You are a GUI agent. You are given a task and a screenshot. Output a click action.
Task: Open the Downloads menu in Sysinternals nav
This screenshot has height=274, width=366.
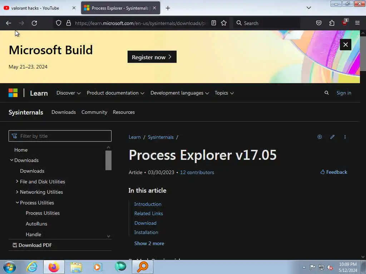(64, 112)
